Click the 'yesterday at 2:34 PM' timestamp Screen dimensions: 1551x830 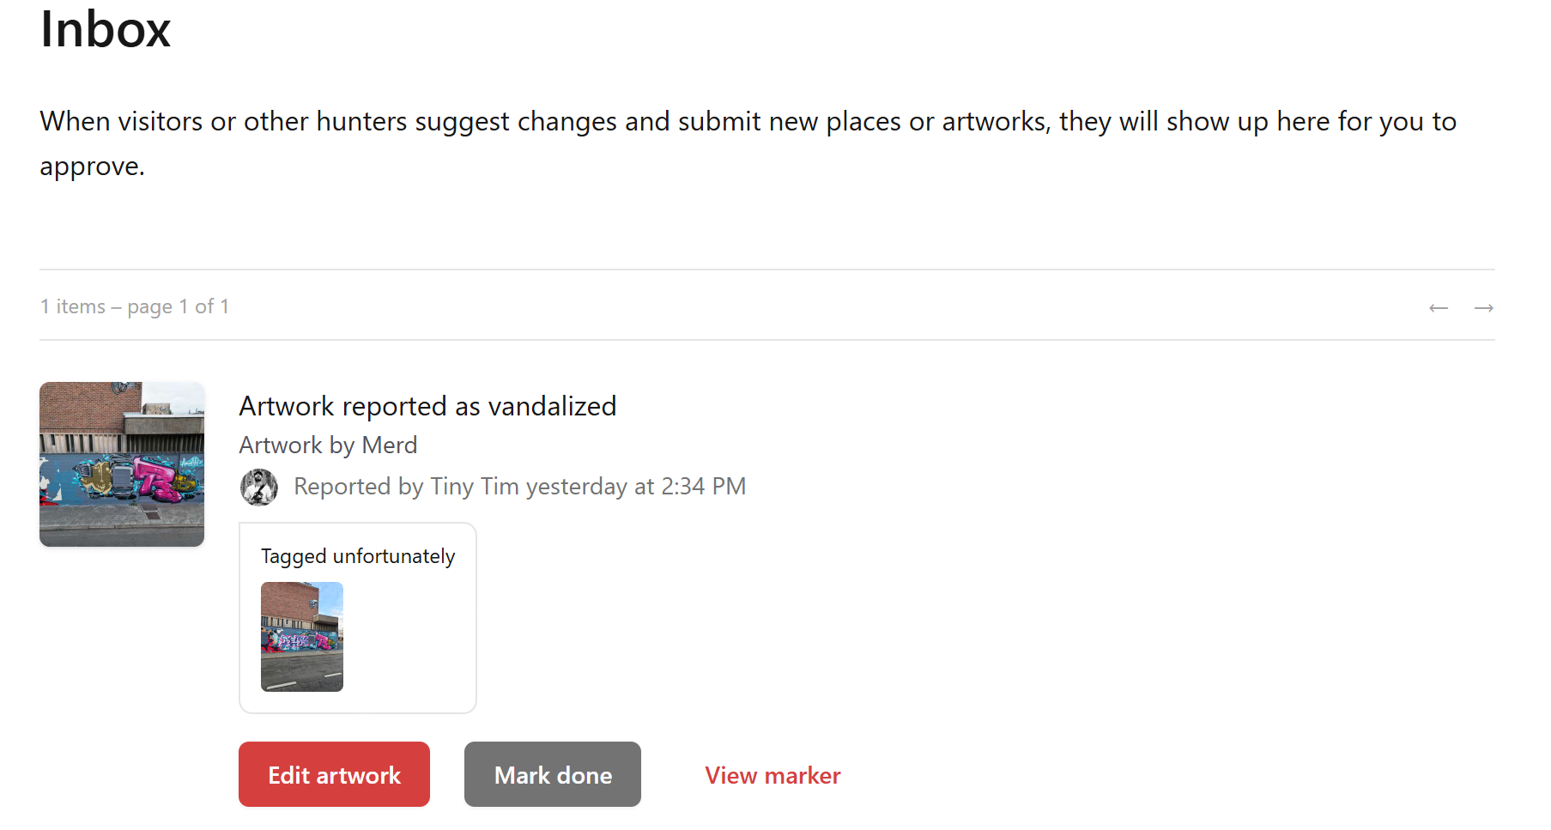[x=636, y=487]
